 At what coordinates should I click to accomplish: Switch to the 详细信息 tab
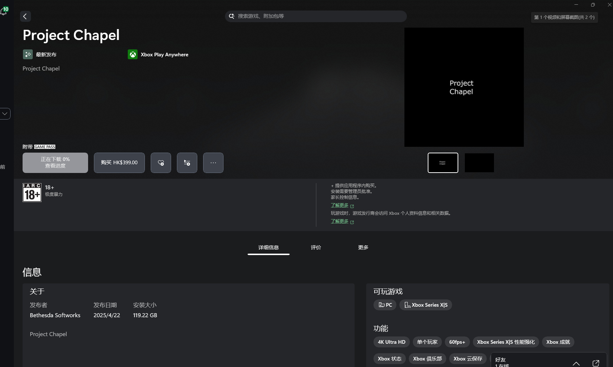[x=269, y=247]
